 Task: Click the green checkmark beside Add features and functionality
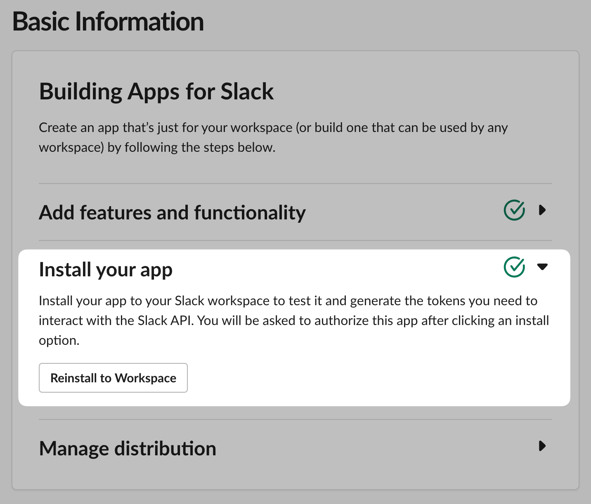514,210
